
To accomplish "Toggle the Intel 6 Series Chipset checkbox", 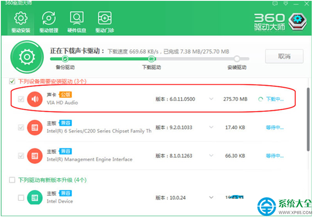I will (x=21, y=127).
